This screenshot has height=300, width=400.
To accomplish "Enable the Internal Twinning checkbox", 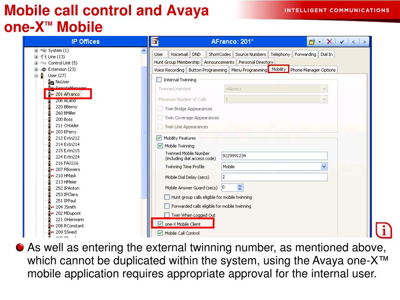I will click(x=159, y=80).
